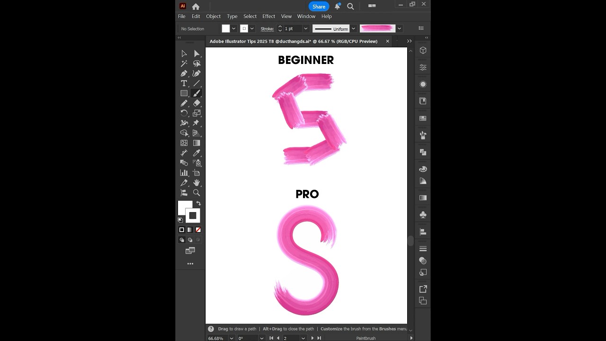606x341 pixels.
Task: Select the Hand tool
Action: coord(196,183)
